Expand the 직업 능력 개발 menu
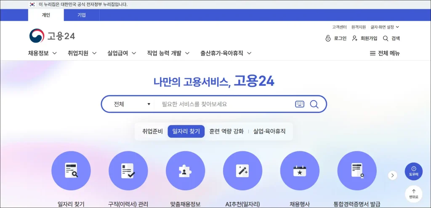This screenshot has height=208, width=431. click(x=168, y=53)
